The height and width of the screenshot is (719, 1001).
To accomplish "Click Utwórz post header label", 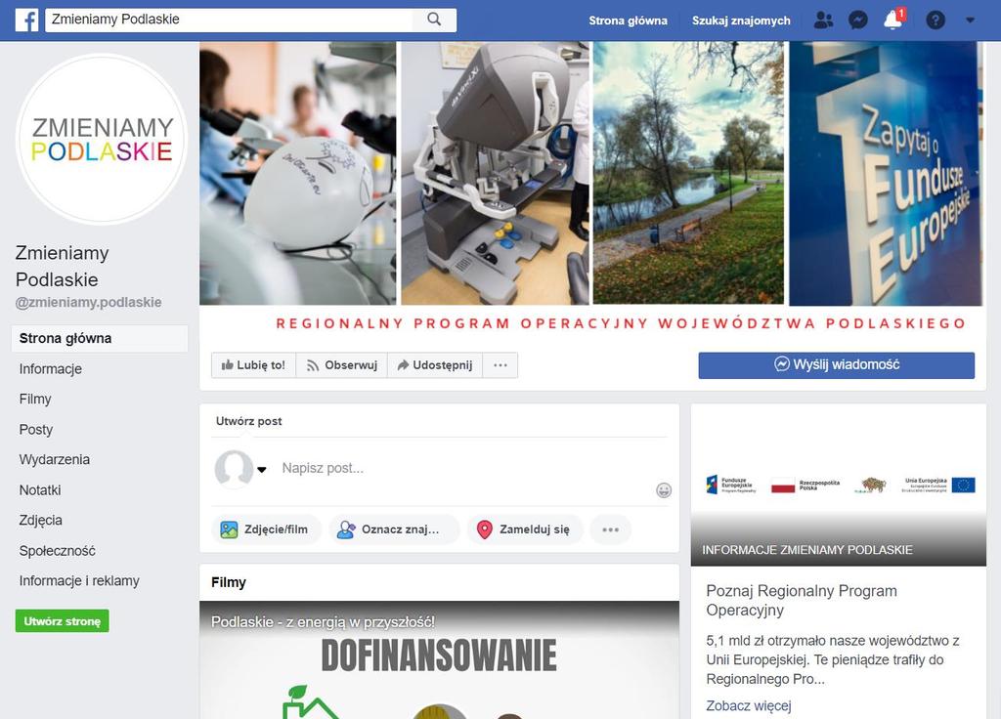I will (248, 421).
